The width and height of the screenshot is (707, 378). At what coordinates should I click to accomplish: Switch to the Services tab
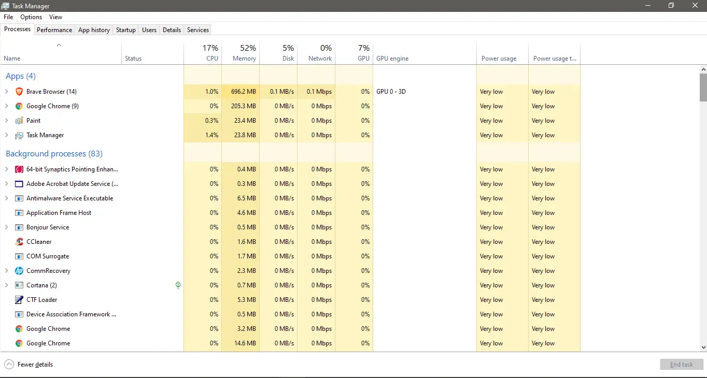pyautogui.click(x=198, y=30)
